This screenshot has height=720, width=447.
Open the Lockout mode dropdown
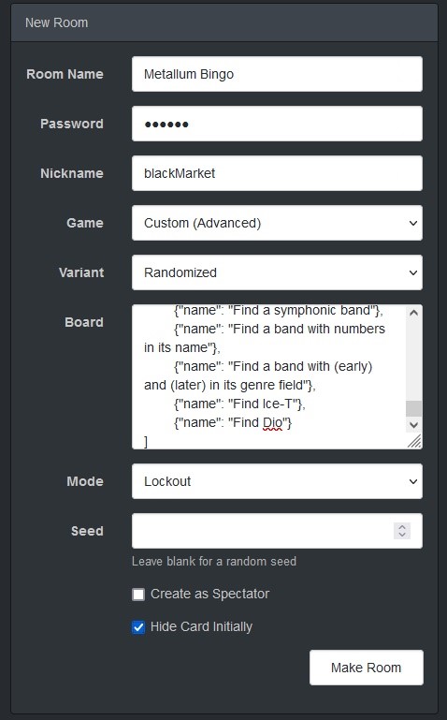click(277, 481)
